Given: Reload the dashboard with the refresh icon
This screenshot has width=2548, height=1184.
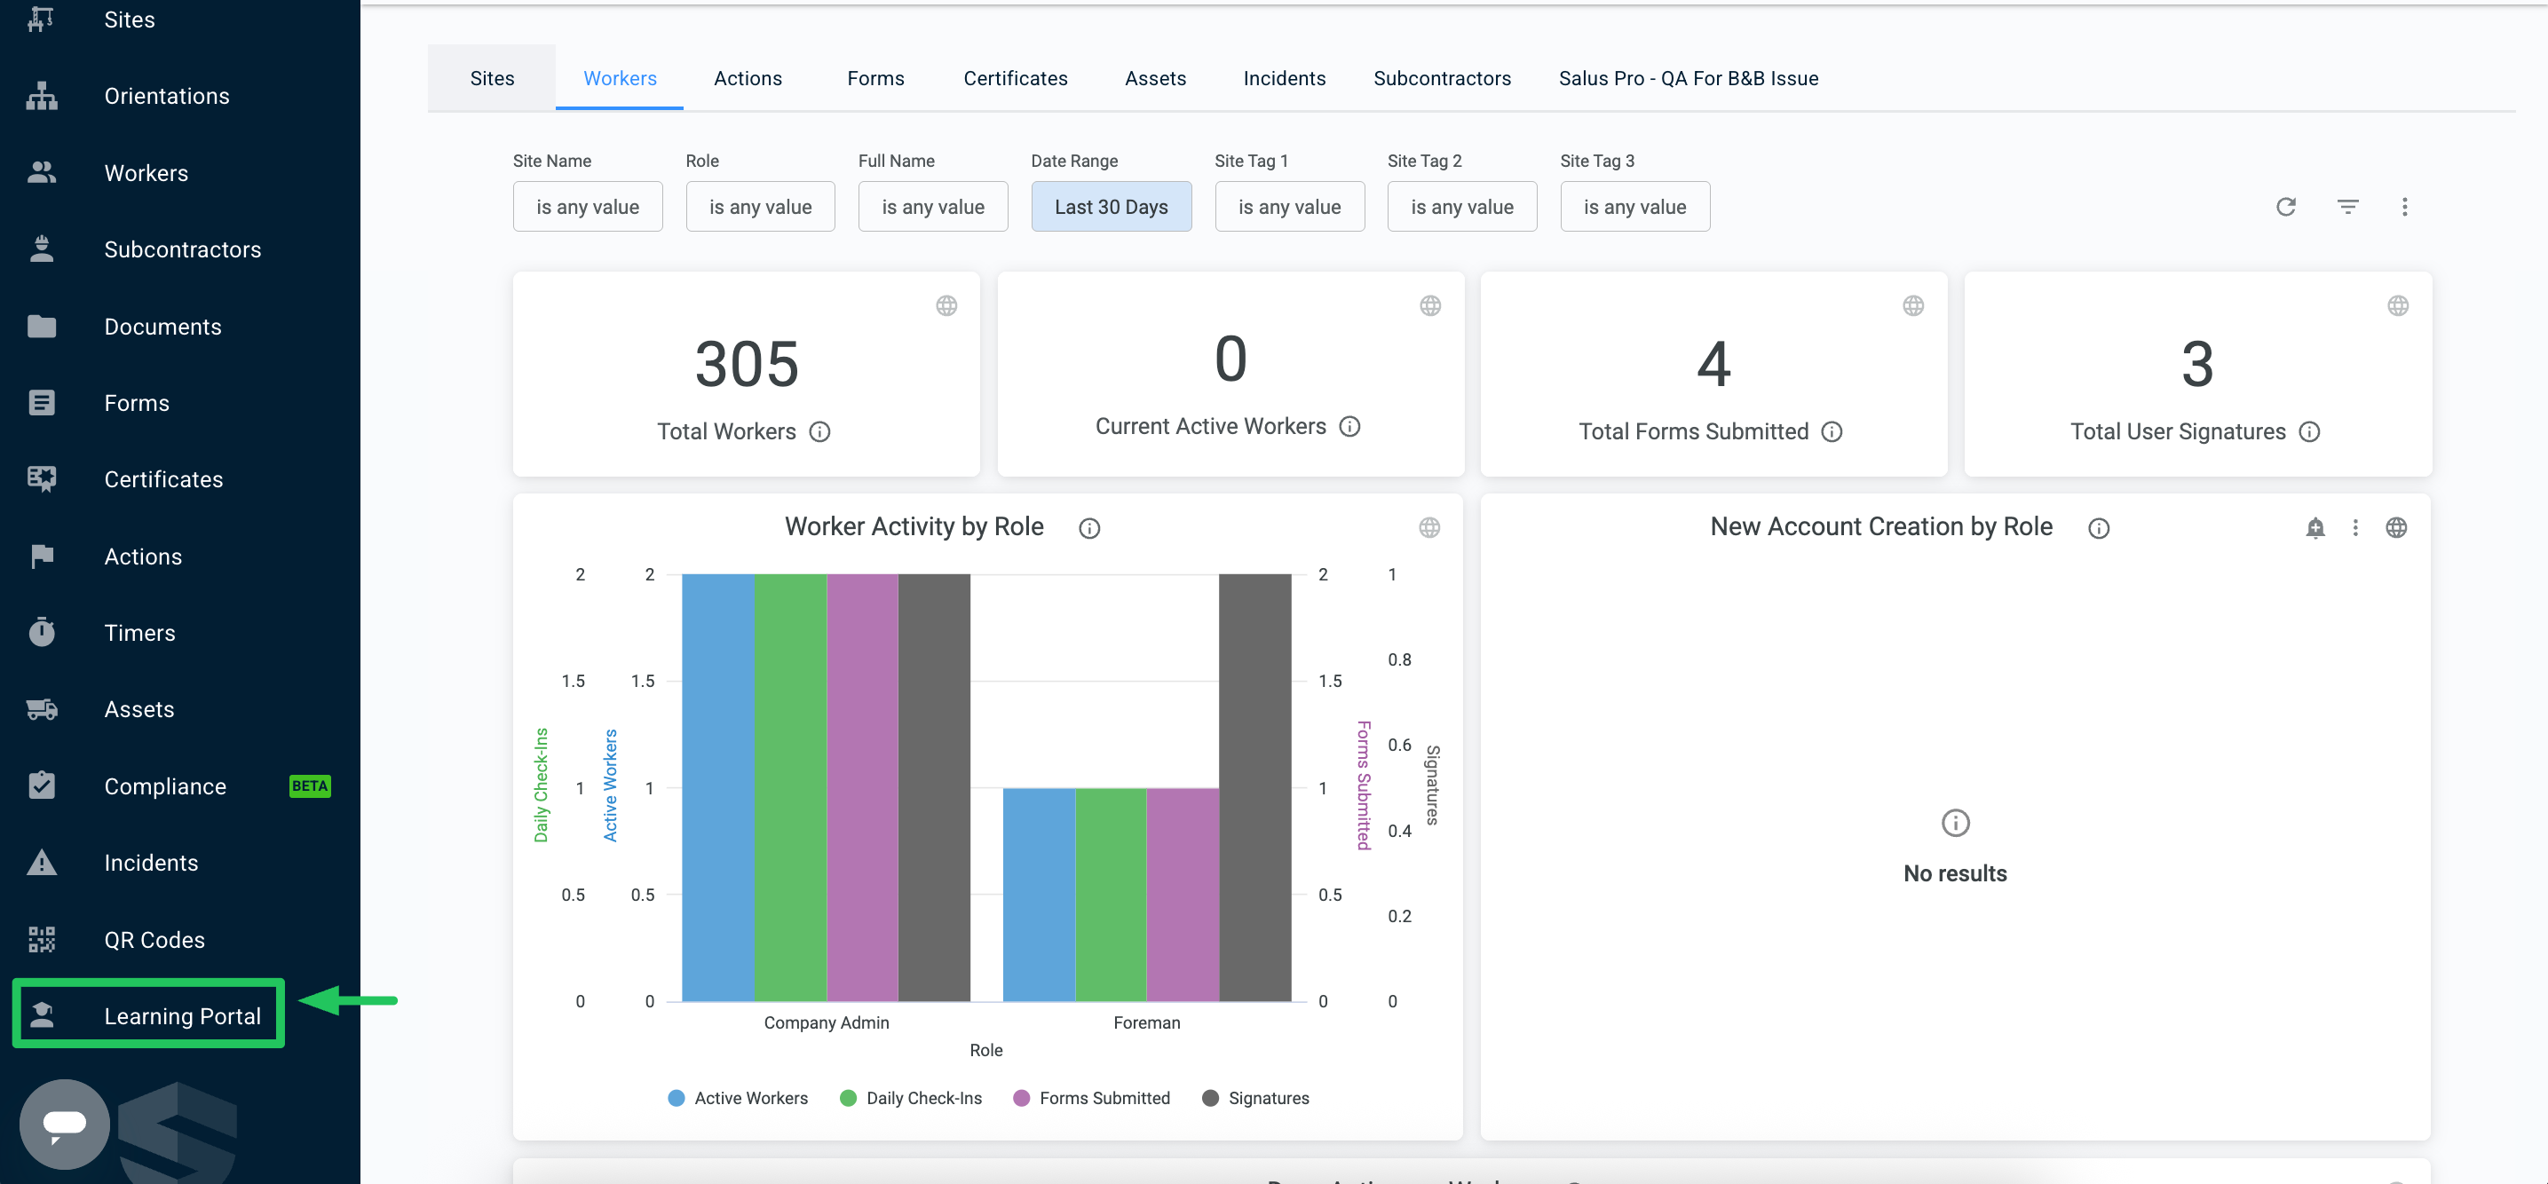Looking at the screenshot, I should click(x=2285, y=207).
